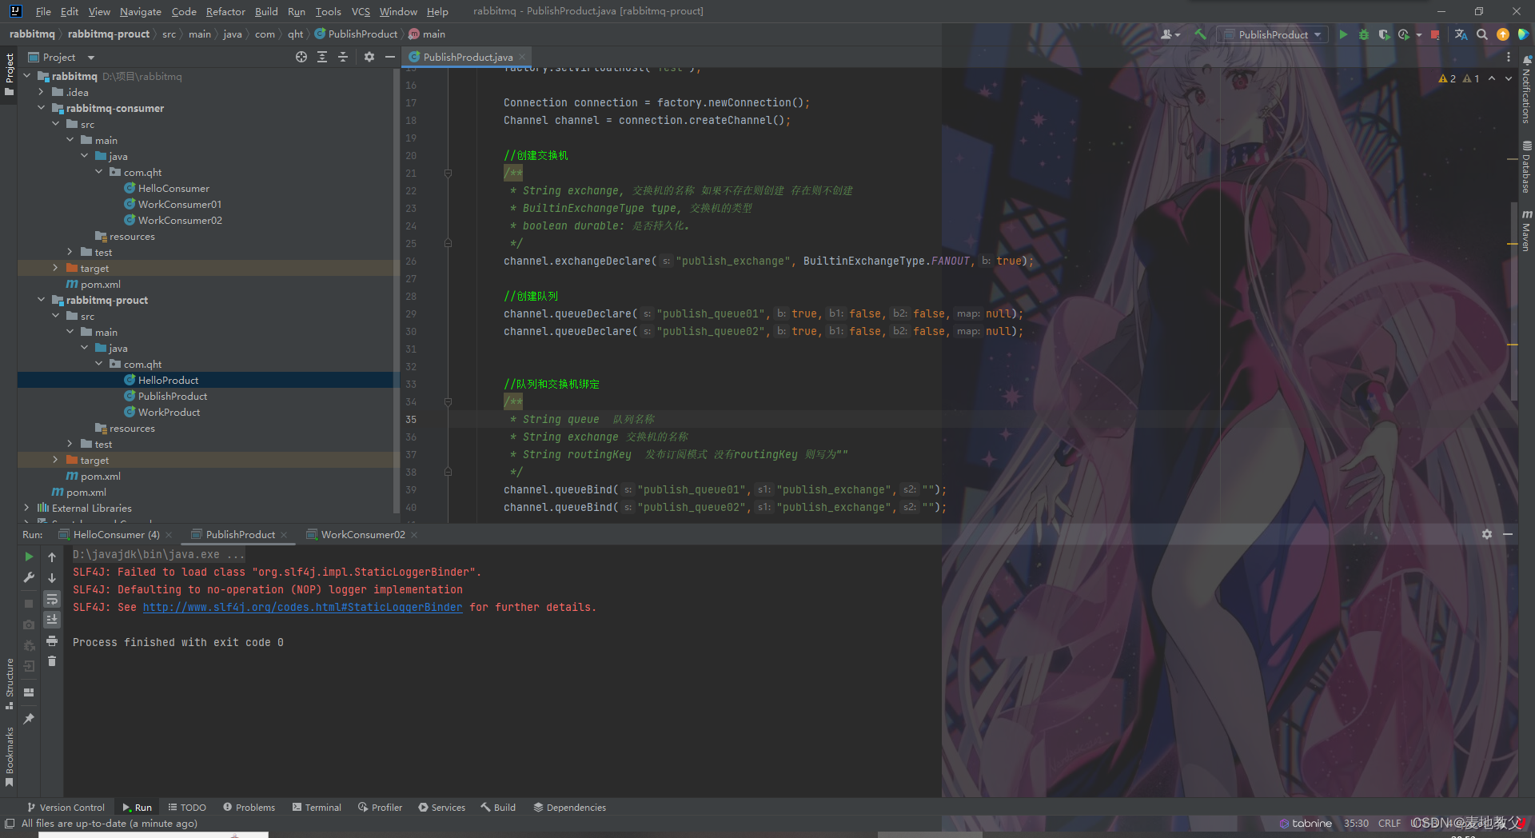The width and height of the screenshot is (1535, 838).
Task: Go to next highlighted error arrow
Action: pos(1509,78)
